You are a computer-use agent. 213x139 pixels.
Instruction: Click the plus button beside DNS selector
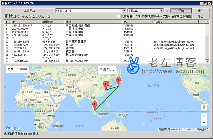pyautogui.click(x=167, y=11)
